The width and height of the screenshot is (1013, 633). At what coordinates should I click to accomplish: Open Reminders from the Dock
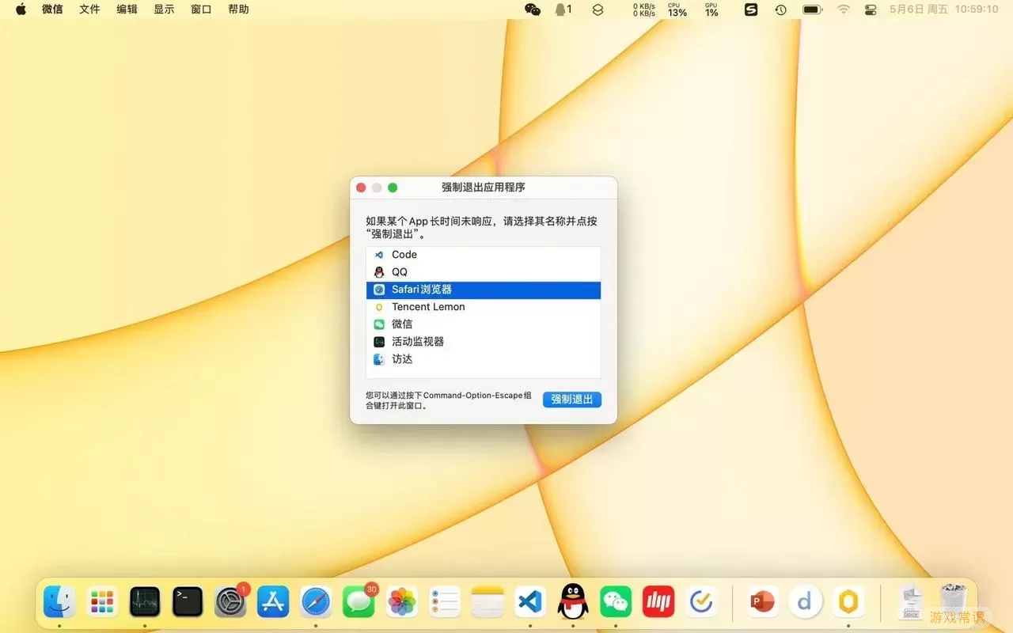click(445, 602)
